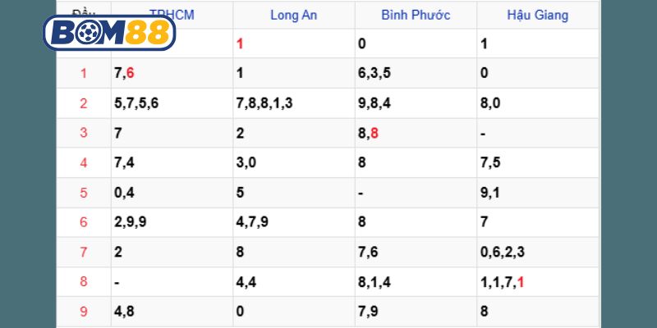Click the Hậu Giang cell showing 1,1,7,1
The image size is (657, 328).
click(x=504, y=282)
